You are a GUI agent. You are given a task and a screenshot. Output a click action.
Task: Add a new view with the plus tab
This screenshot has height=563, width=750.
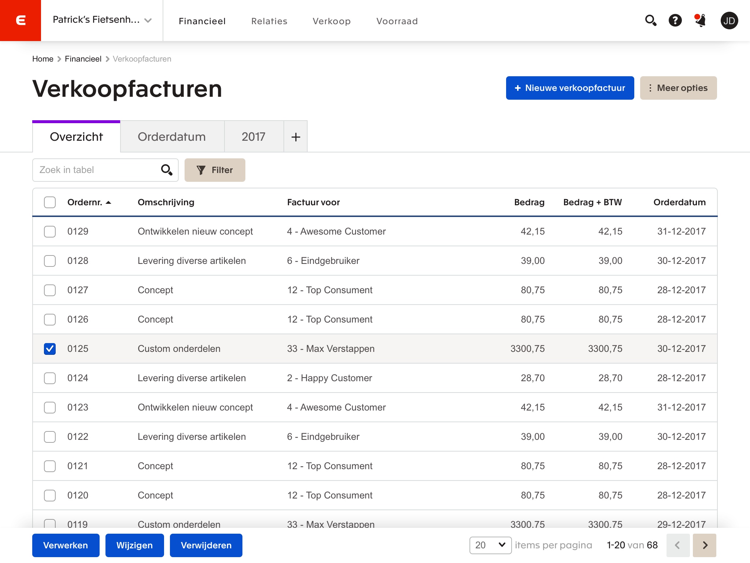(296, 136)
